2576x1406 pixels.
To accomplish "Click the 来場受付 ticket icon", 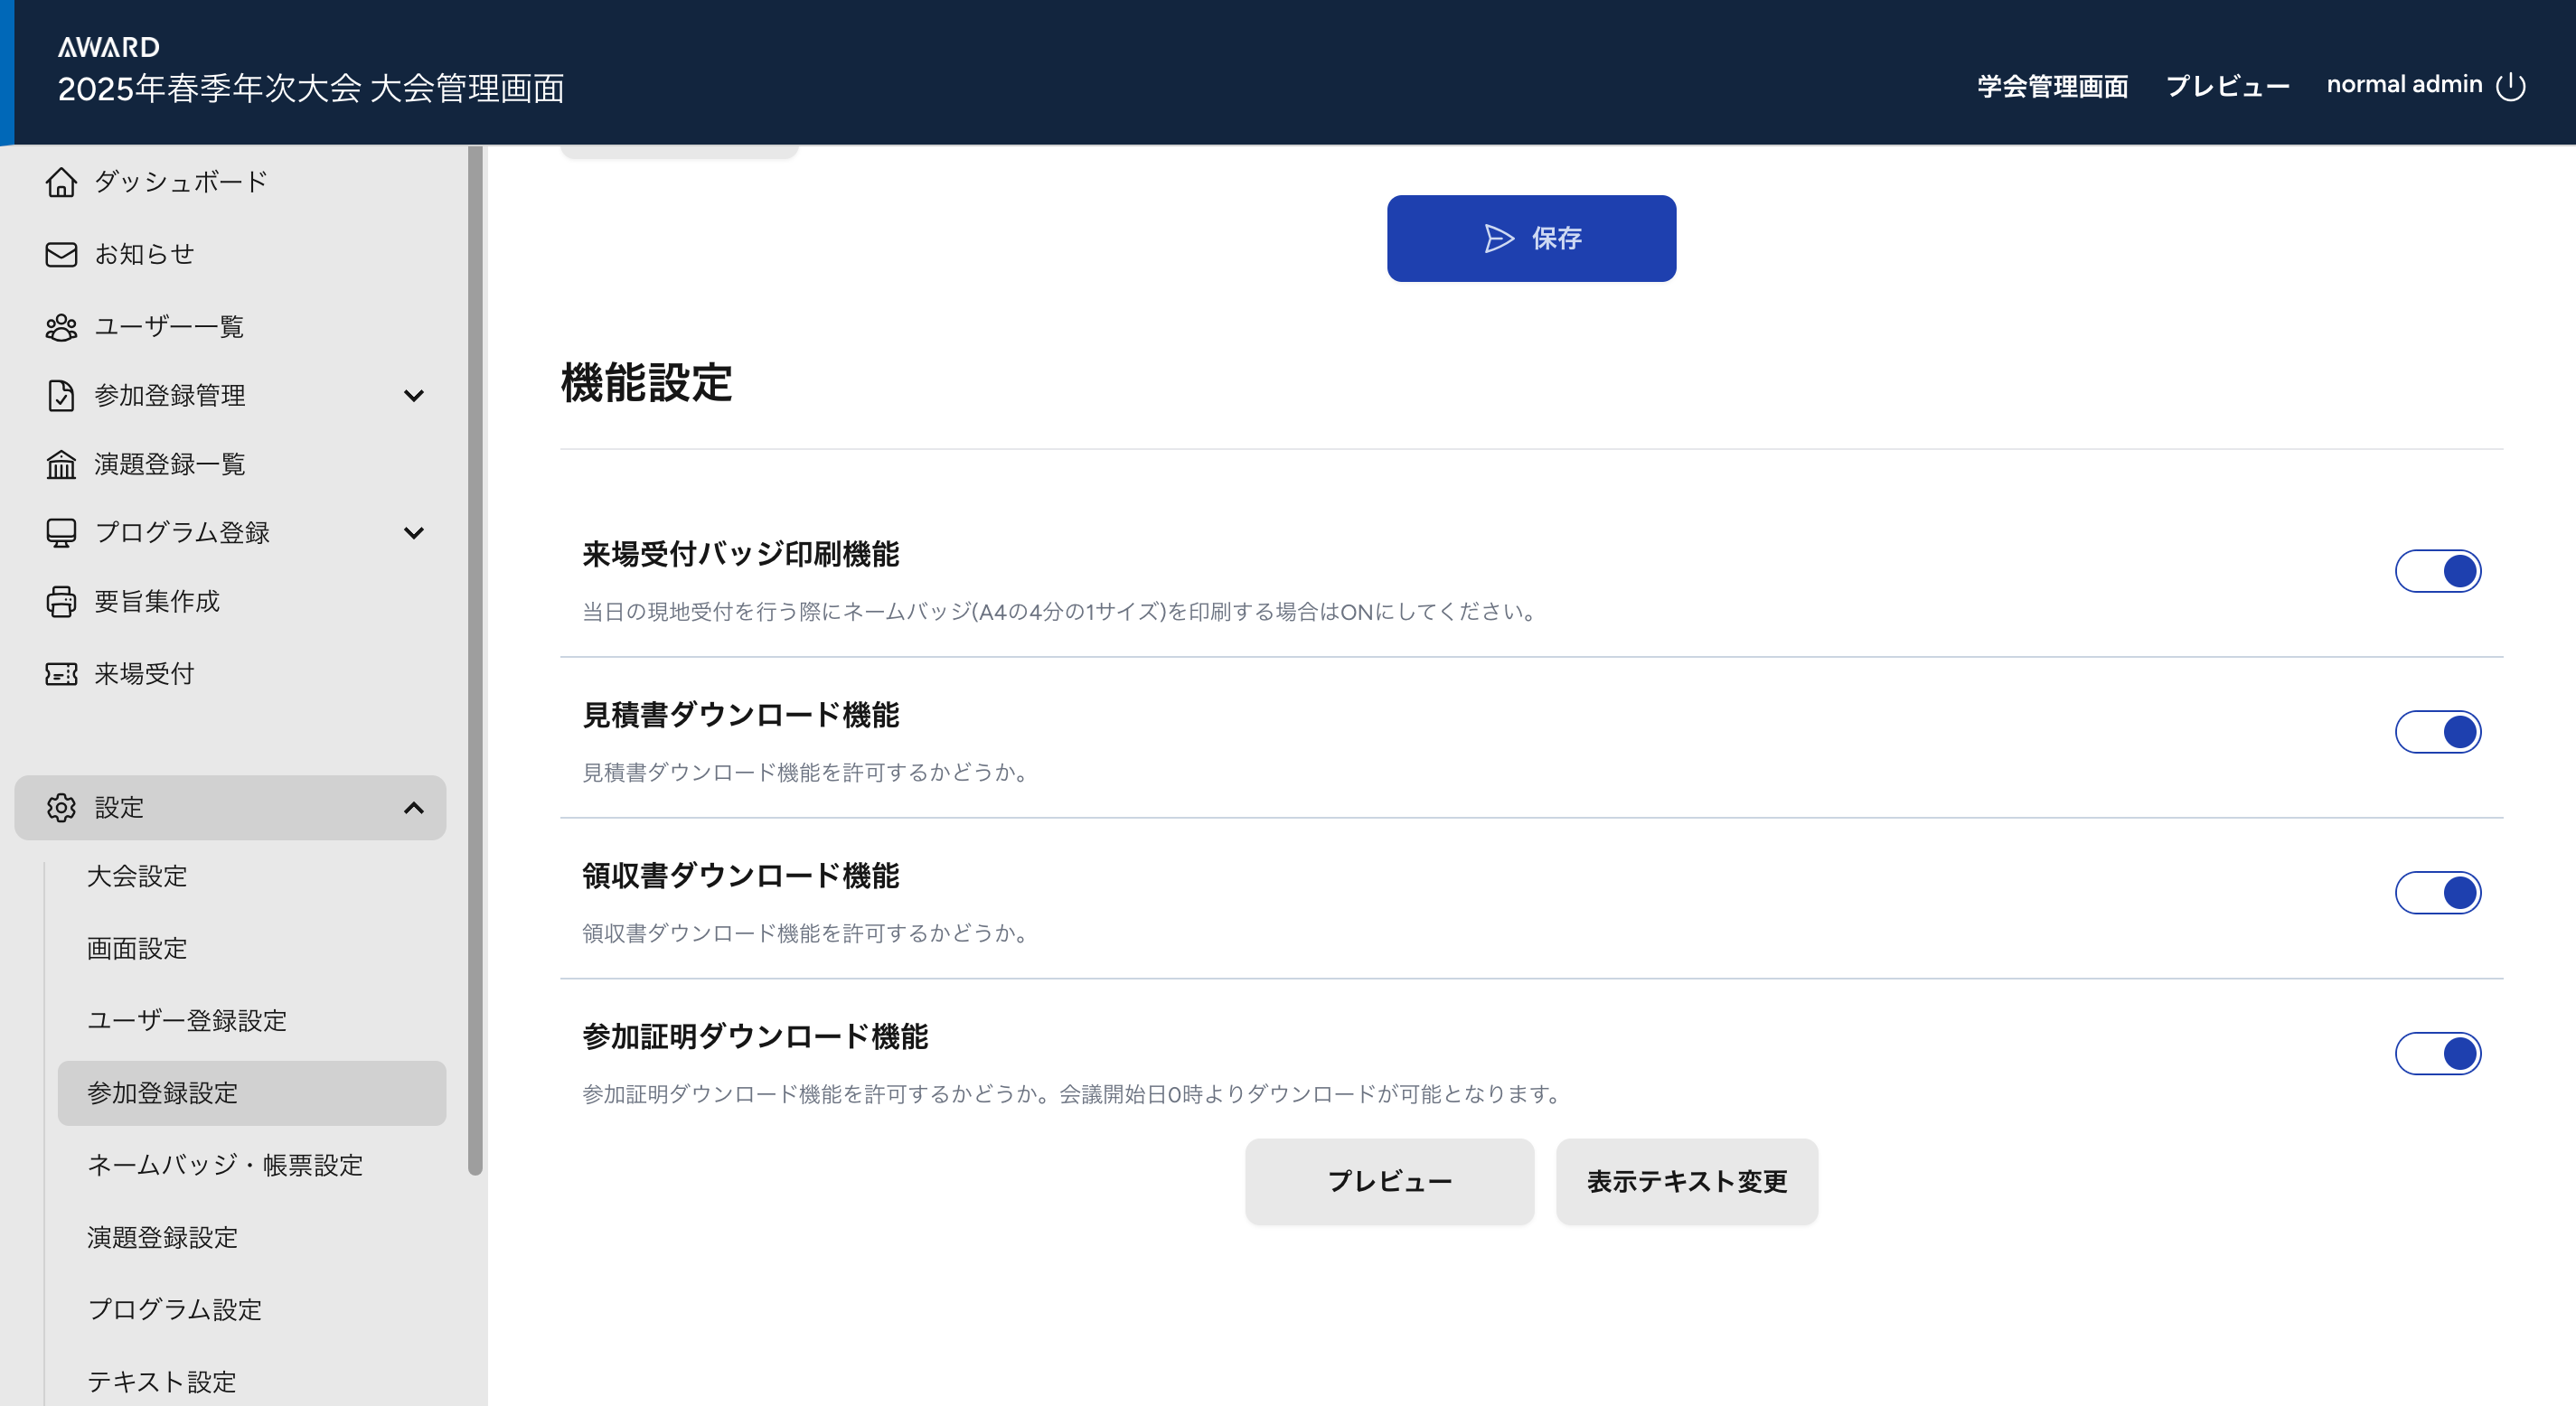I will [61, 674].
